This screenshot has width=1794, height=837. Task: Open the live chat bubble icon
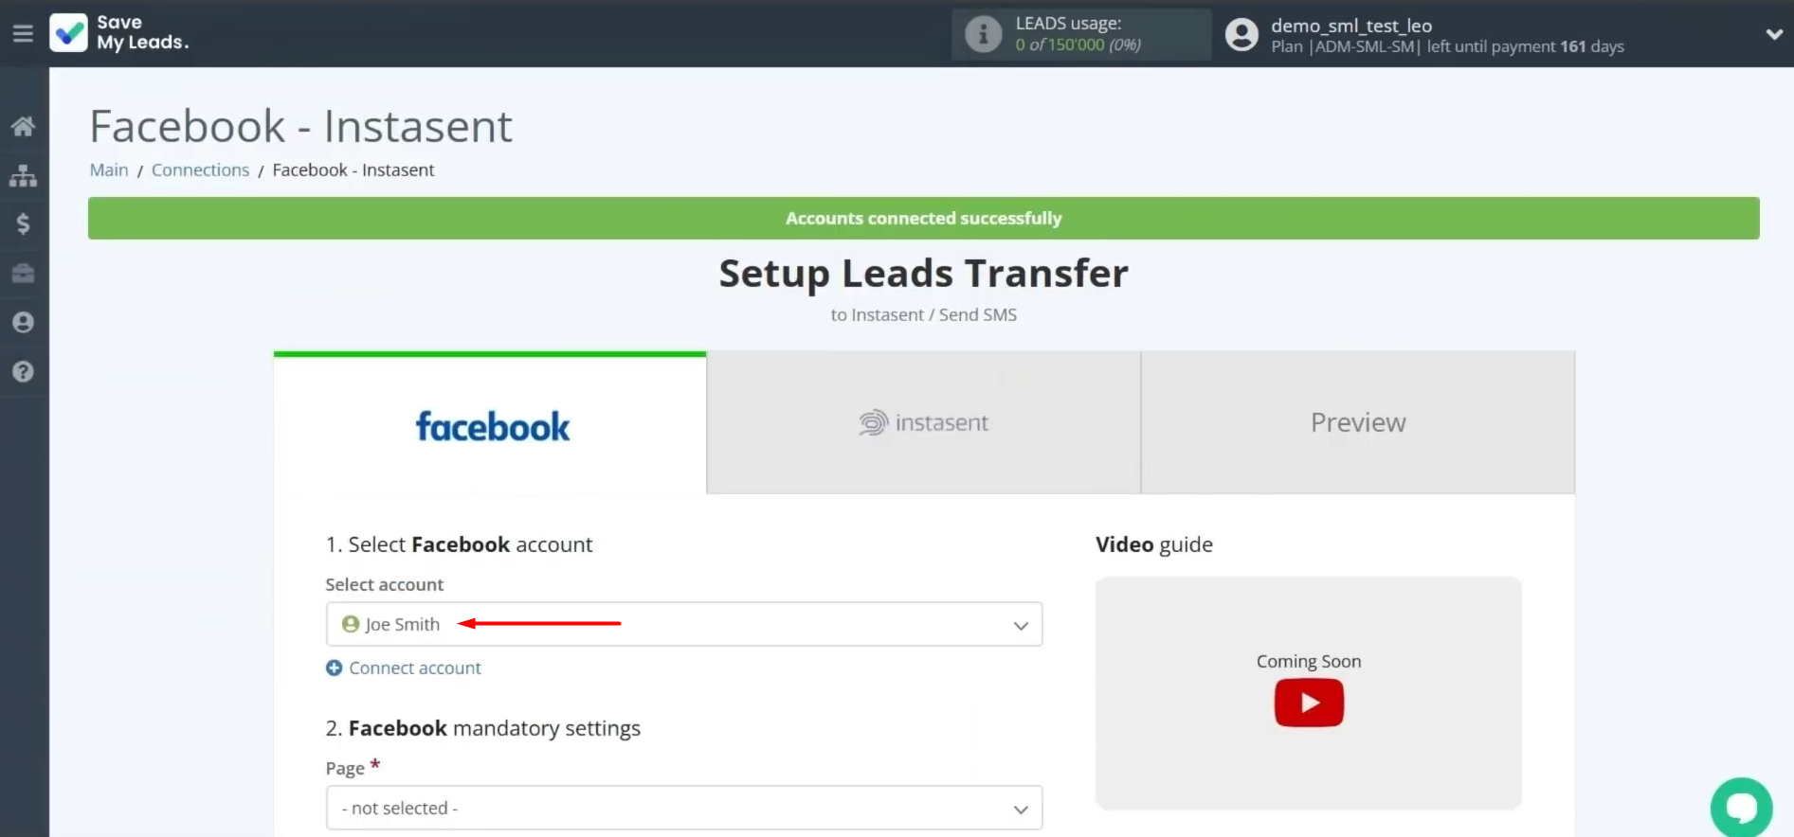[x=1741, y=807]
